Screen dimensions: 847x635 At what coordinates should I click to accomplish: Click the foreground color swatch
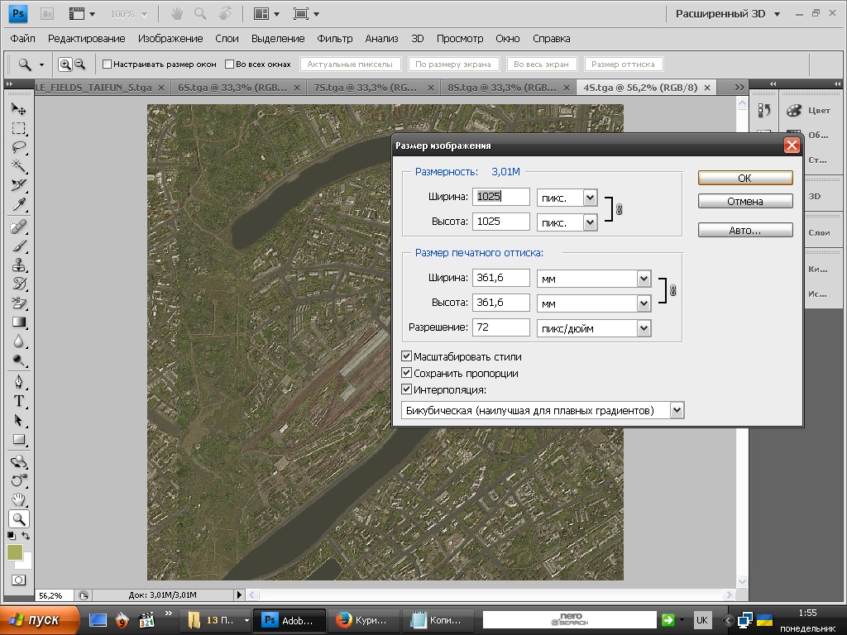(15, 552)
